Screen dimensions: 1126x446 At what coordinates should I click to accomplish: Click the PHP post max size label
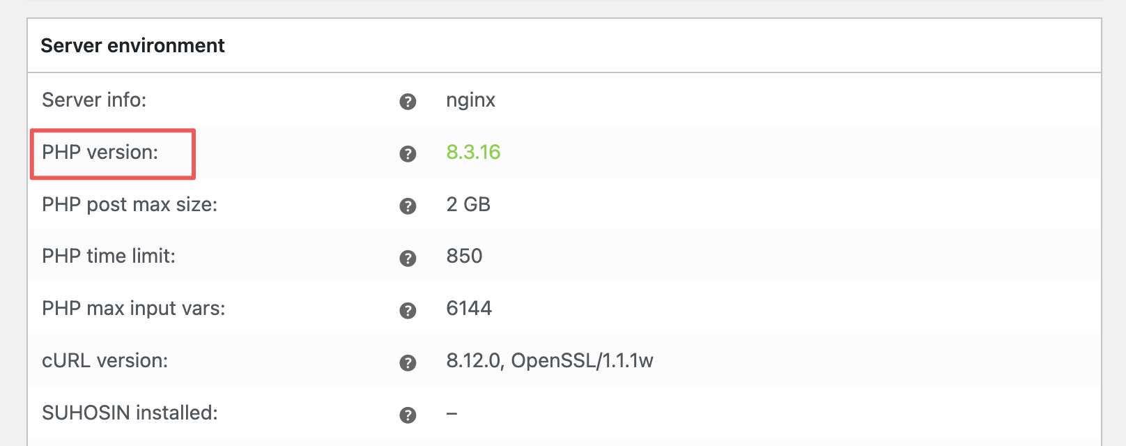click(130, 205)
